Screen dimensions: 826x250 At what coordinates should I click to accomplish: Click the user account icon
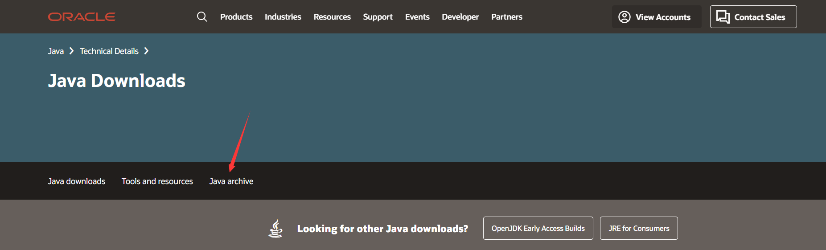(x=625, y=17)
